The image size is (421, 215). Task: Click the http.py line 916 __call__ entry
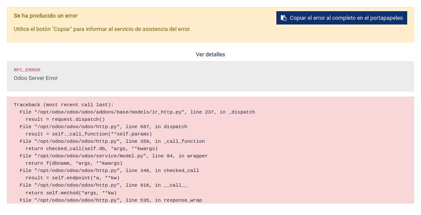pos(103,185)
